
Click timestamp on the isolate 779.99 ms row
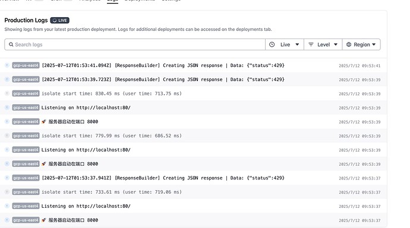(x=359, y=136)
